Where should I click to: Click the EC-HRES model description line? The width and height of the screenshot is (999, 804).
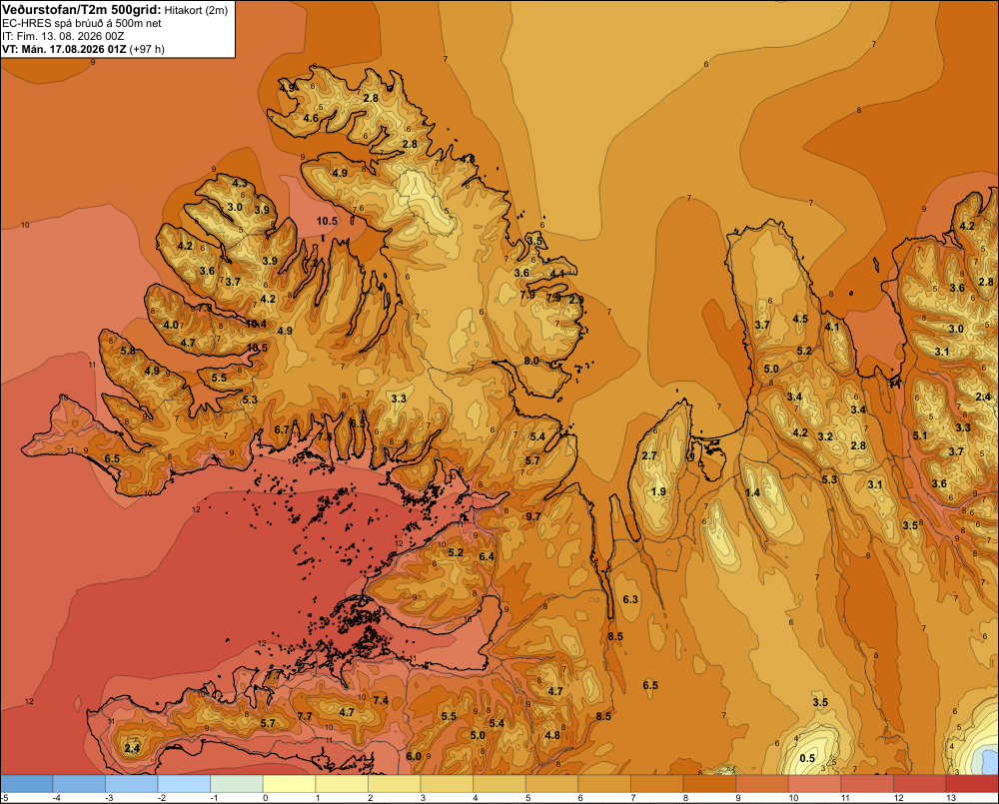tap(82, 24)
